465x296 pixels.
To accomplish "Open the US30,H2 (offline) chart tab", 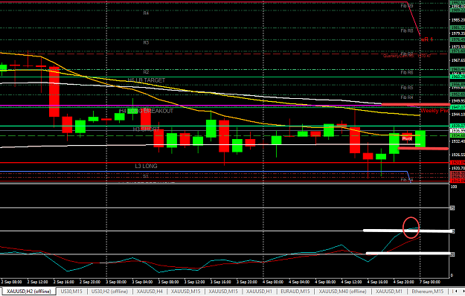I will click(109, 292).
